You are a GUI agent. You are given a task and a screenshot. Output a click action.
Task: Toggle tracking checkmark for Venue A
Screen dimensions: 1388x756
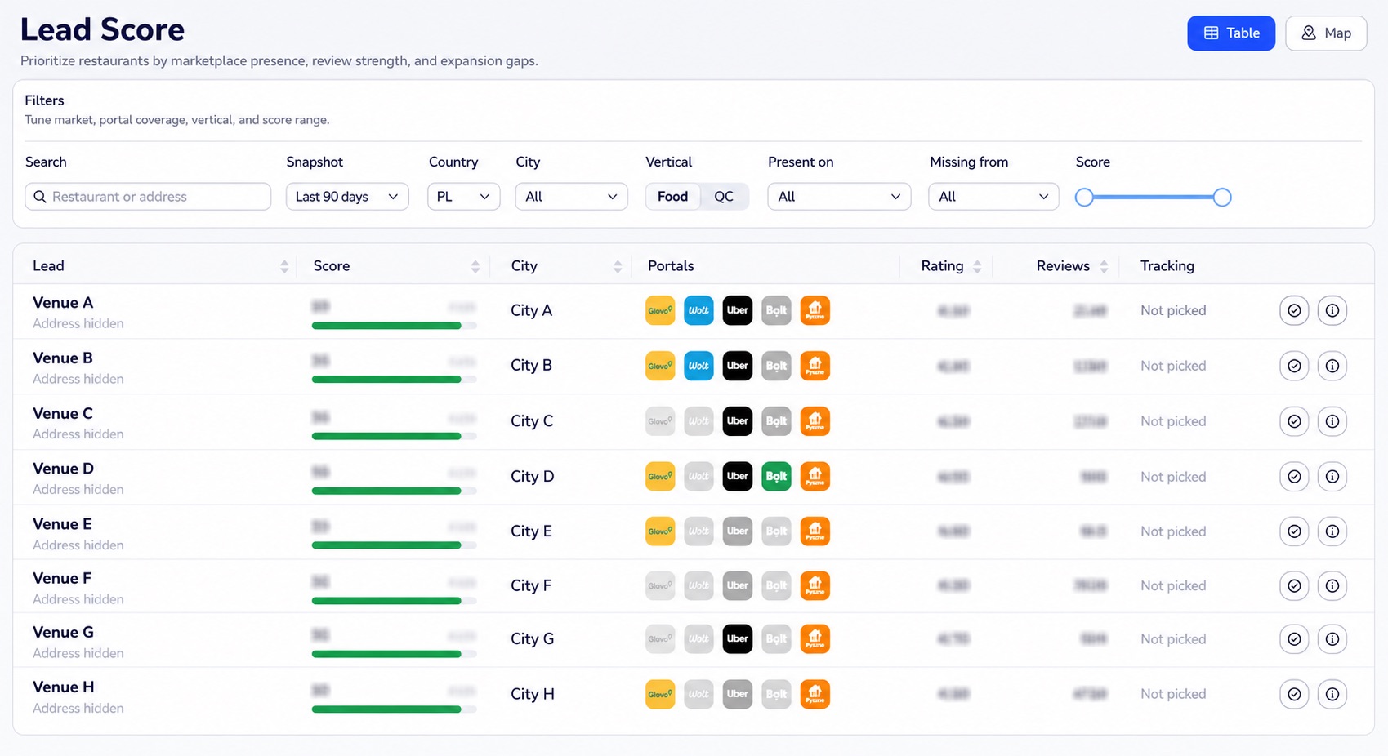(x=1294, y=310)
